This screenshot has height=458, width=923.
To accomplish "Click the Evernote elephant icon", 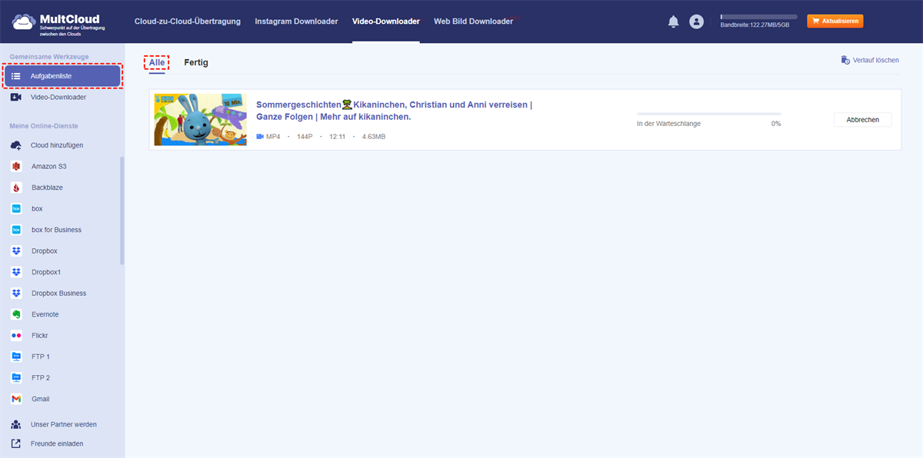I will tap(16, 314).
